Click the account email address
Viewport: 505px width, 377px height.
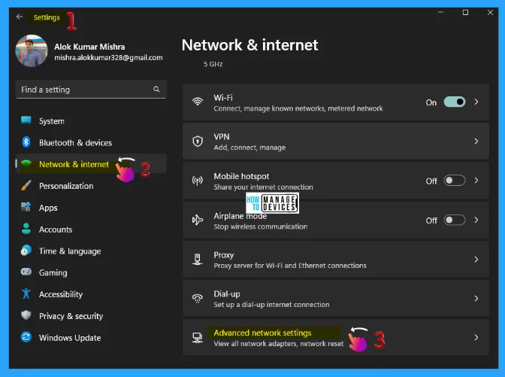(108, 57)
